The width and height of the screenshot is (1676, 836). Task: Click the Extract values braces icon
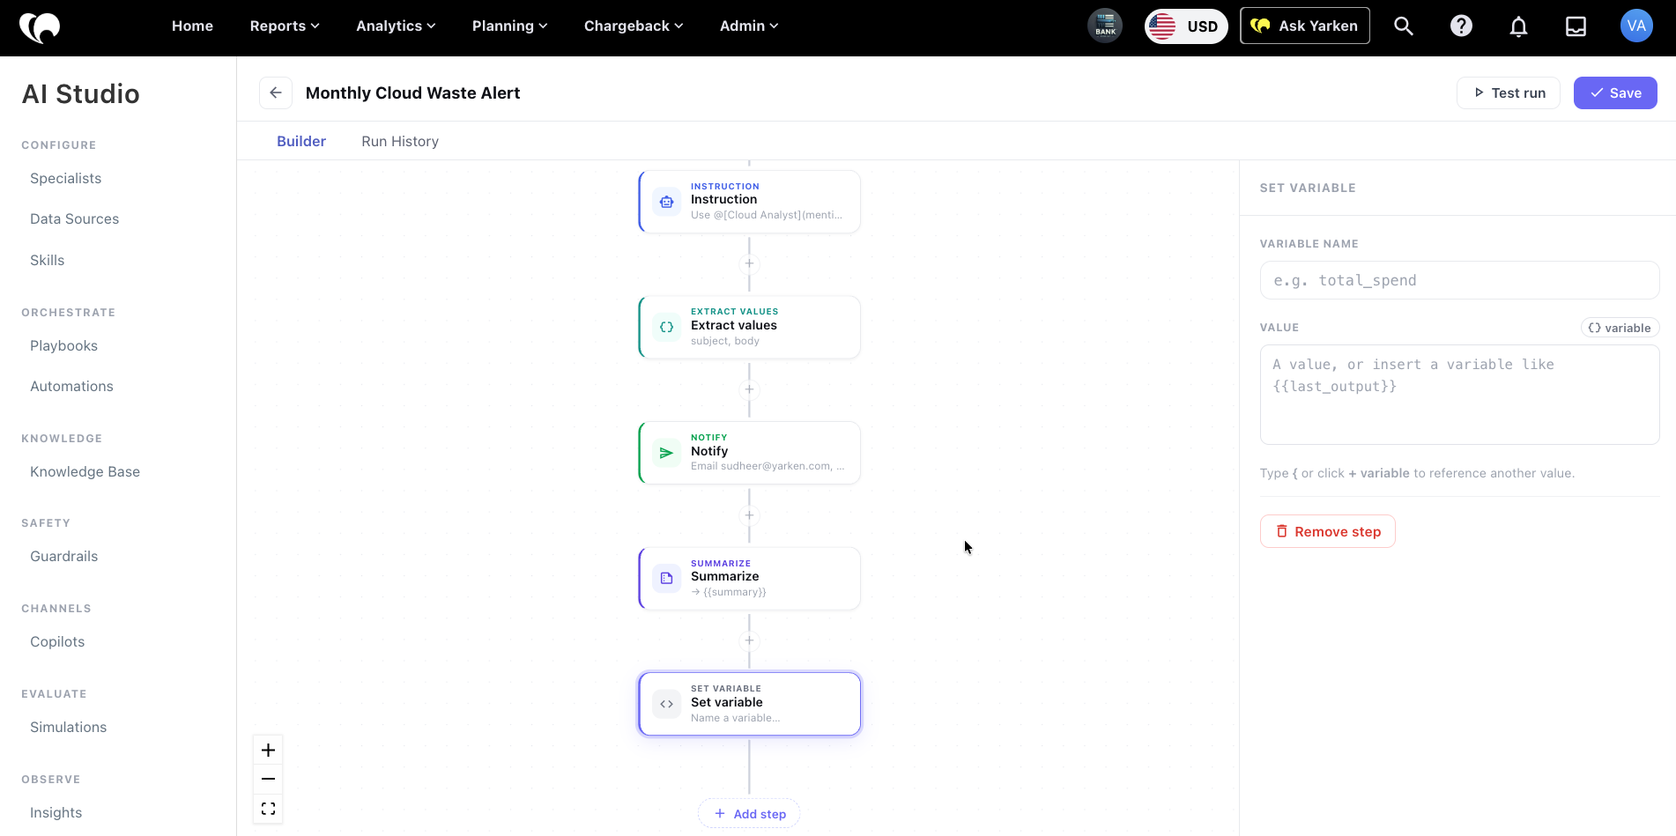click(667, 327)
